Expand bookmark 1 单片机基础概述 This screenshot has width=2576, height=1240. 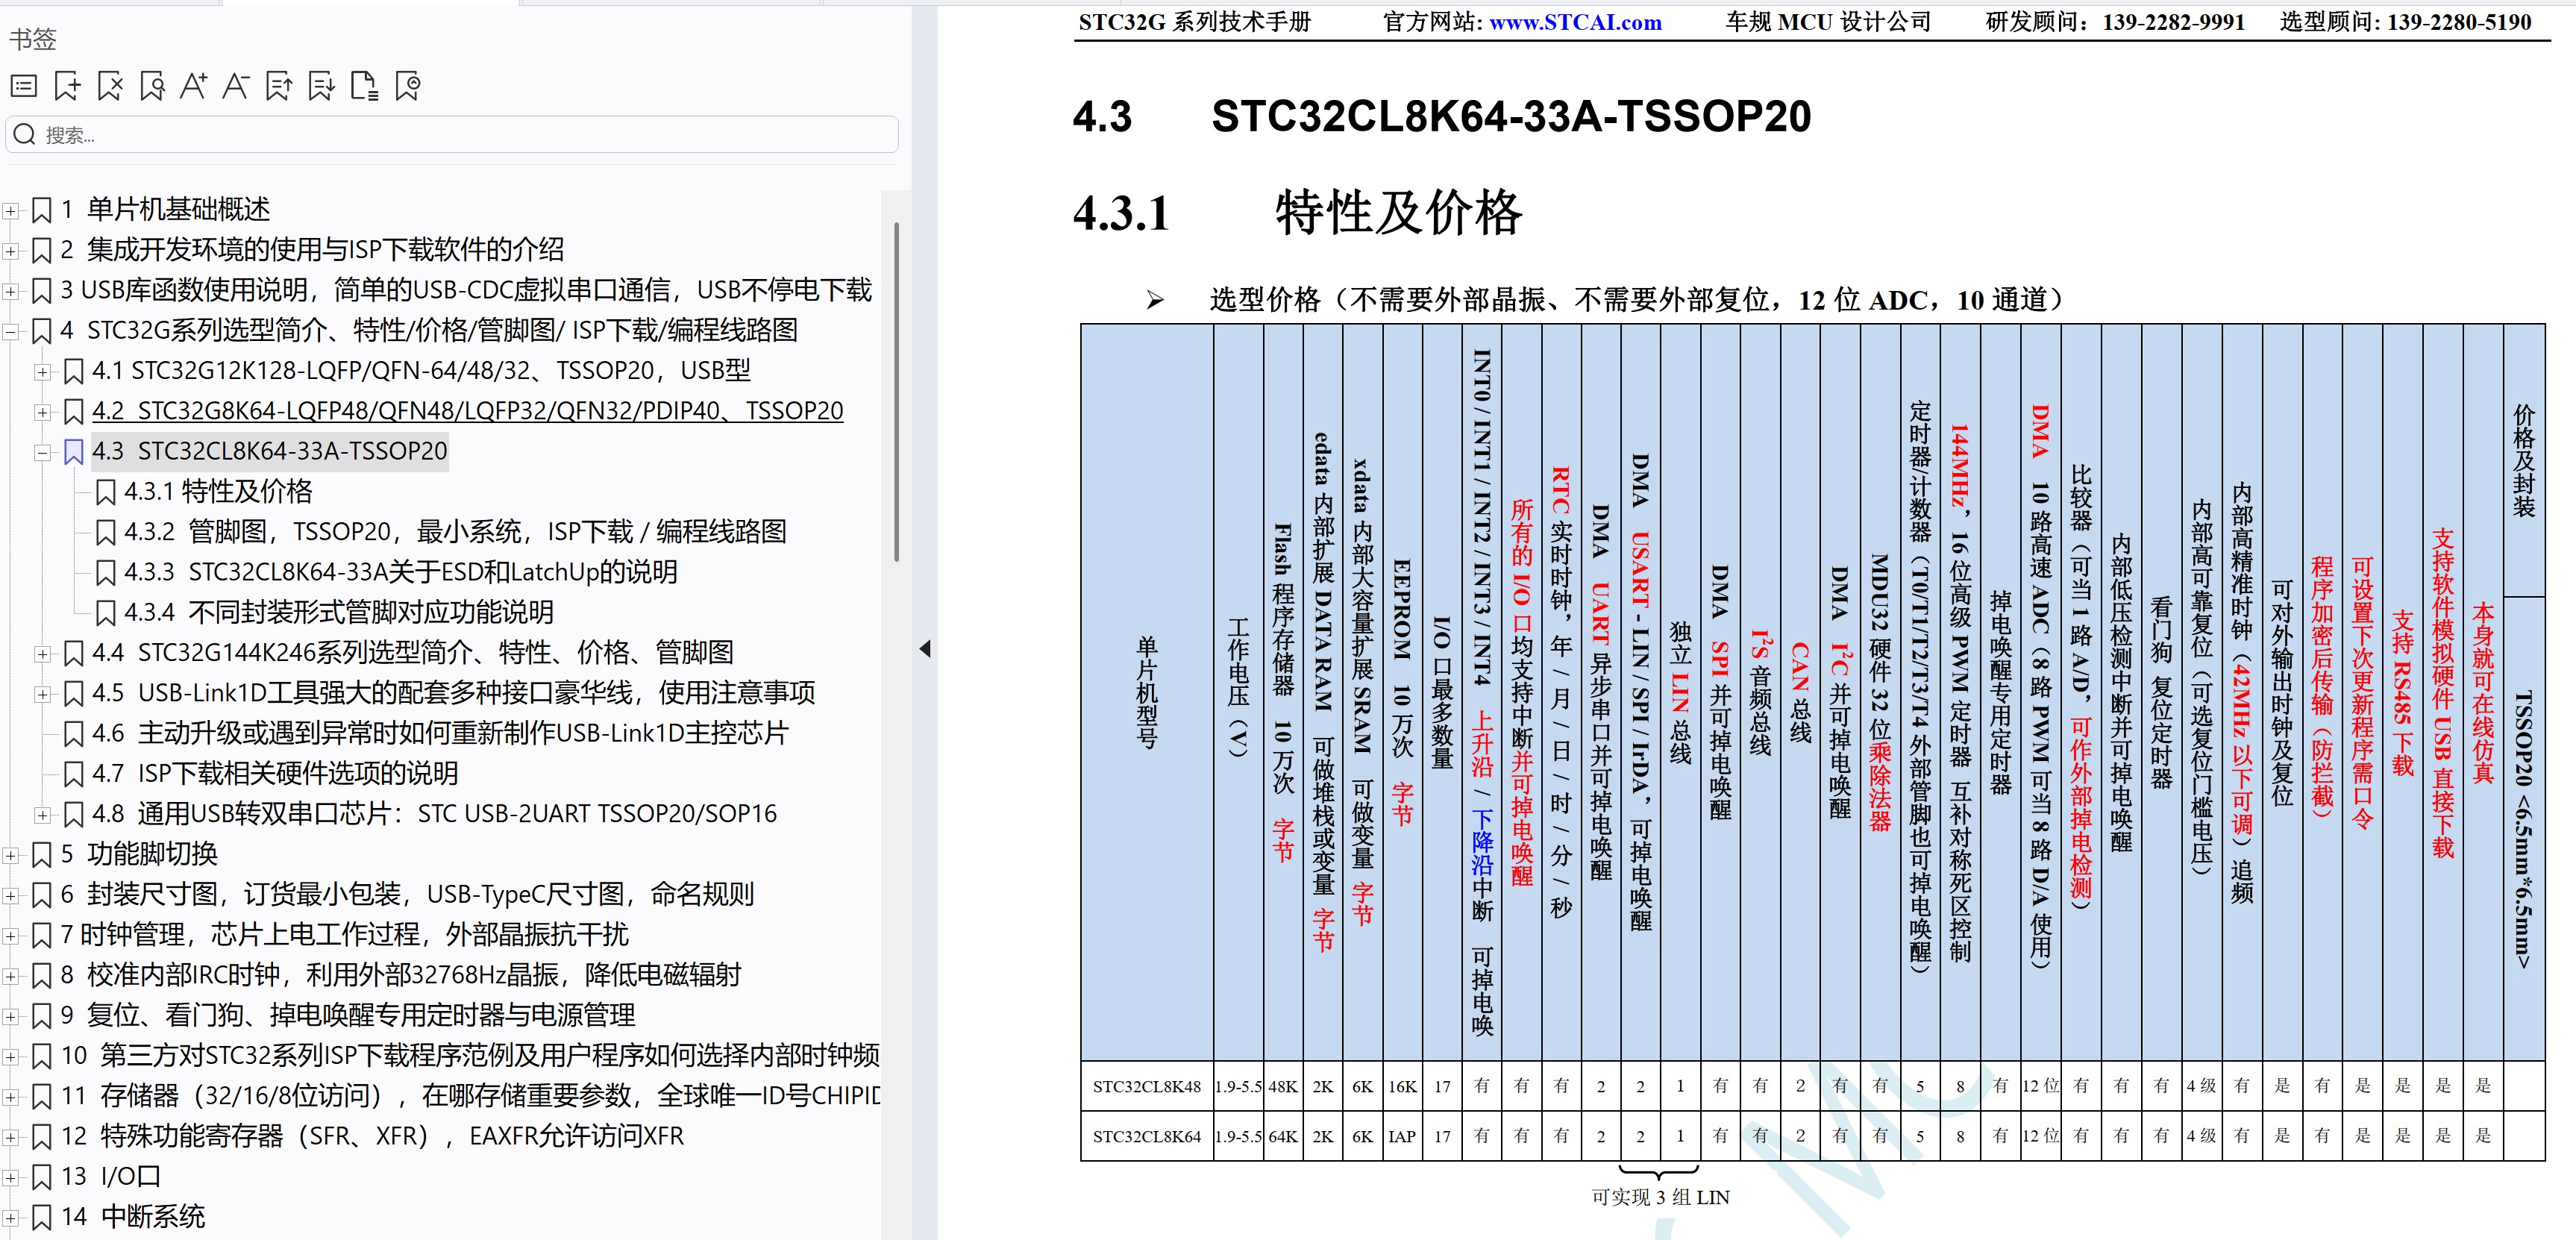tap(10, 210)
